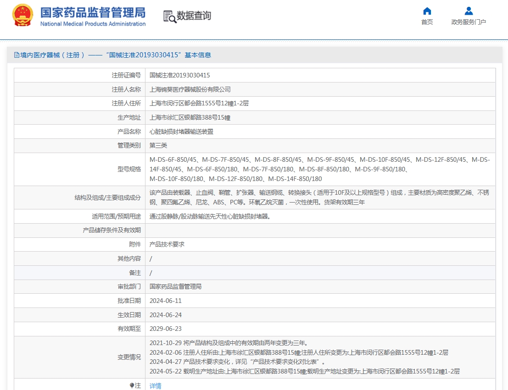Select product name 心脏缺损封堵器输送装置
This screenshot has width=508, height=390.
181,132
